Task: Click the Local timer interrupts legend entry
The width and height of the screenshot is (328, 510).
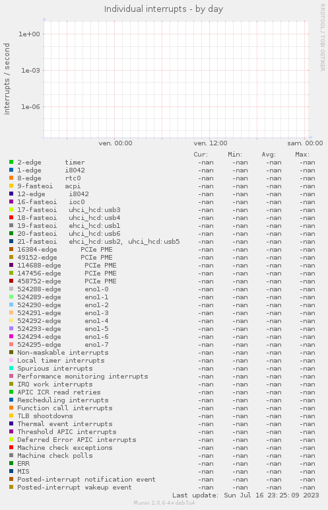Action: [61, 361]
